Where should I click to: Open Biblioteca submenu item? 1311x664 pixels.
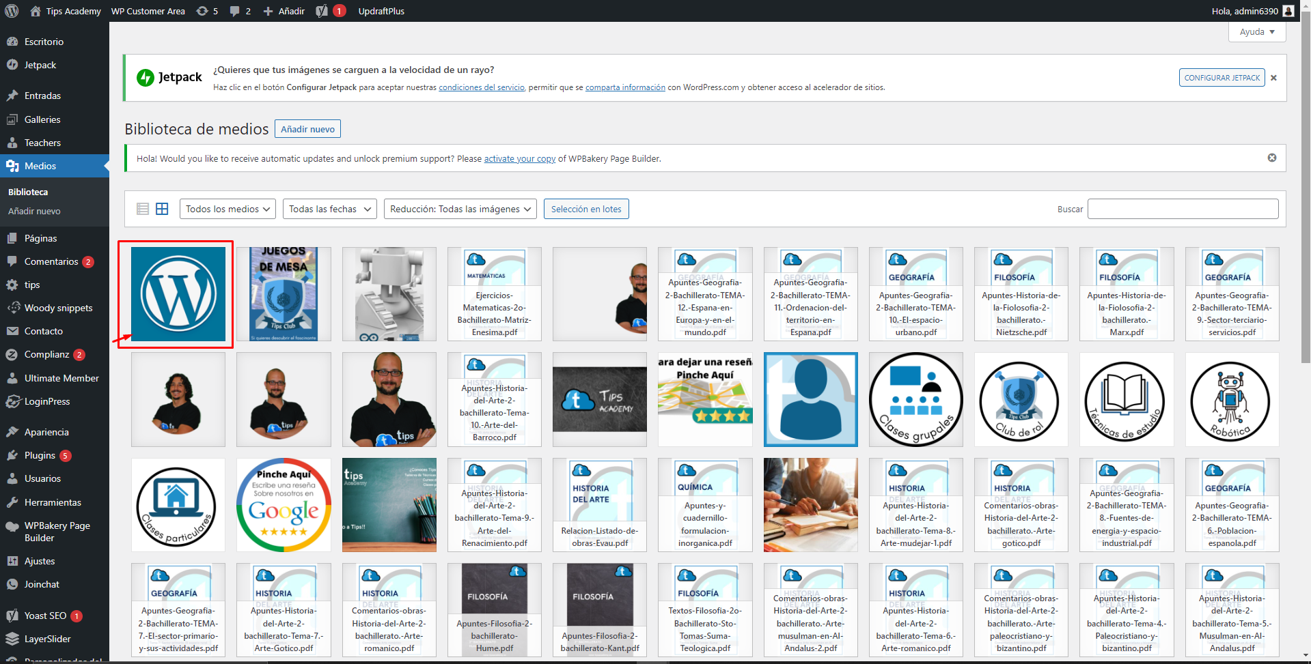point(28,192)
